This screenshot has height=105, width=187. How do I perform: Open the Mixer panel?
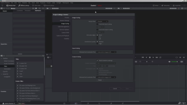[156, 6]
